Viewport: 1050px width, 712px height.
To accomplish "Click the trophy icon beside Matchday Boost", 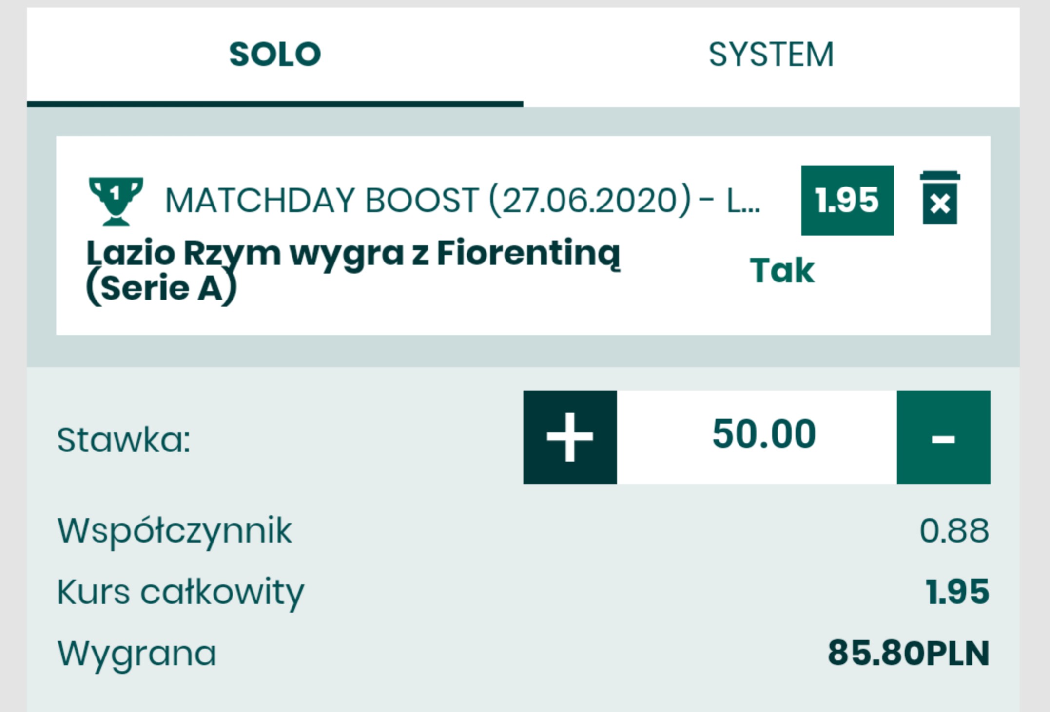I will tap(116, 201).
